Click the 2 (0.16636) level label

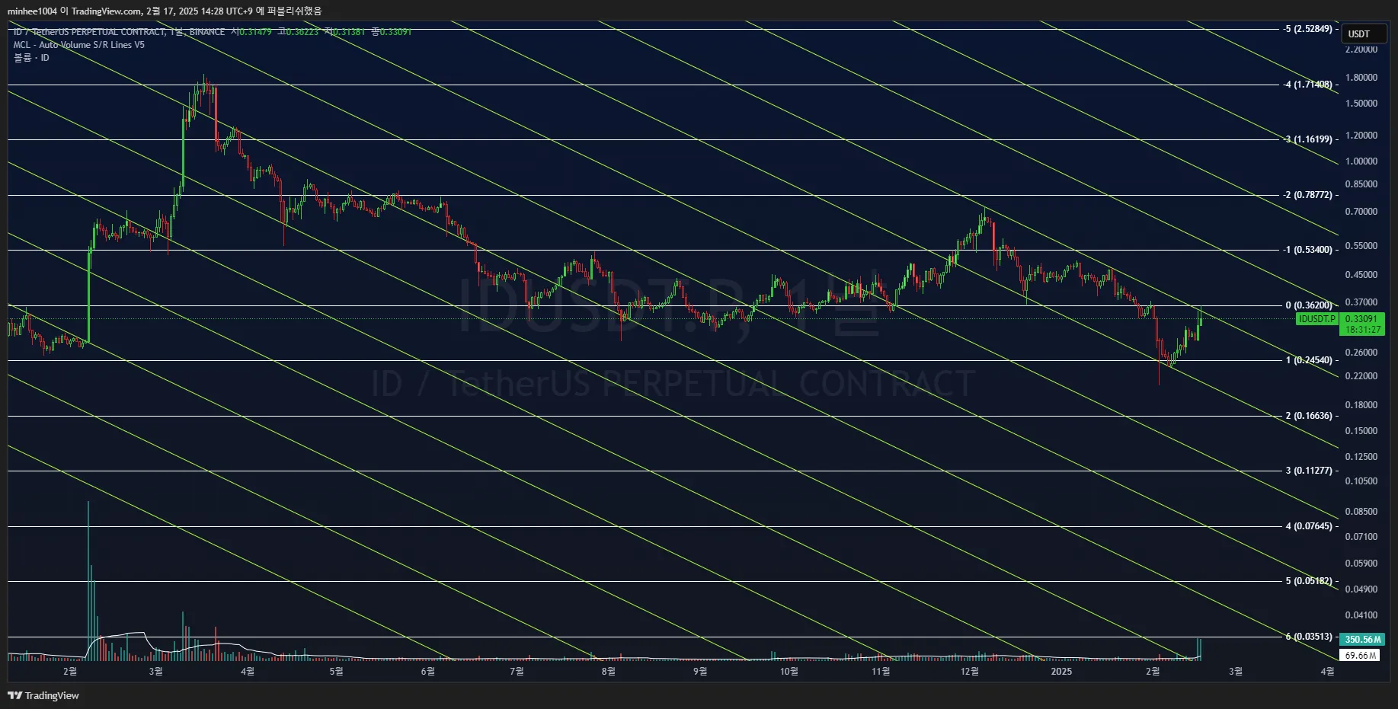point(1310,416)
